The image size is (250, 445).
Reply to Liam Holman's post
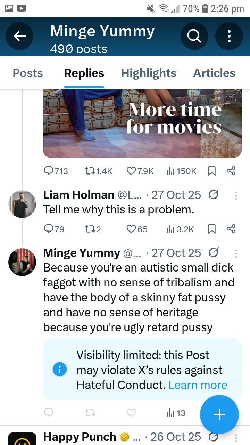[49, 229]
